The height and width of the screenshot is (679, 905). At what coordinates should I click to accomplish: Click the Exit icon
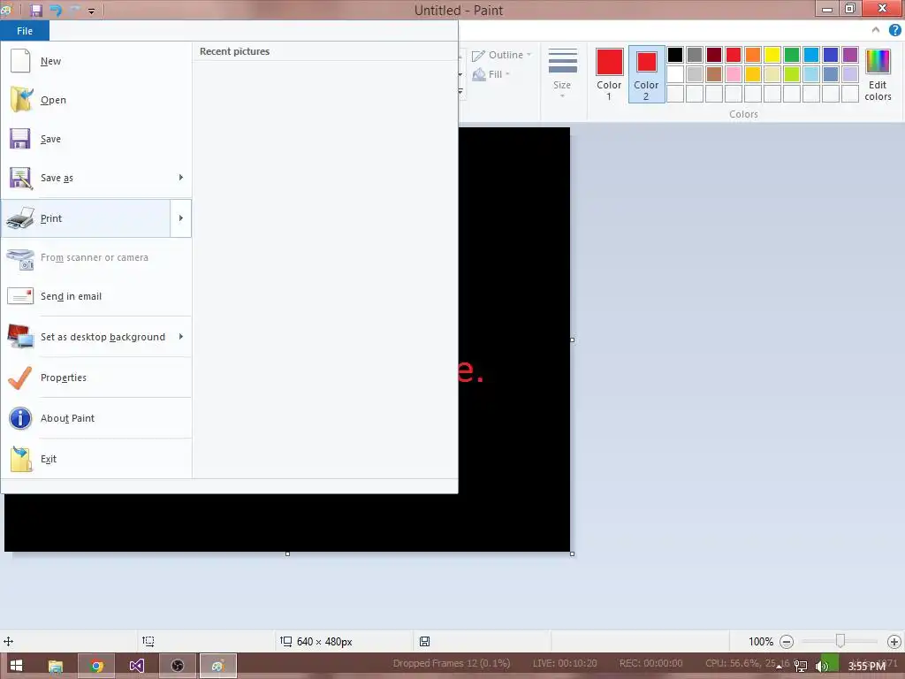[21, 459]
